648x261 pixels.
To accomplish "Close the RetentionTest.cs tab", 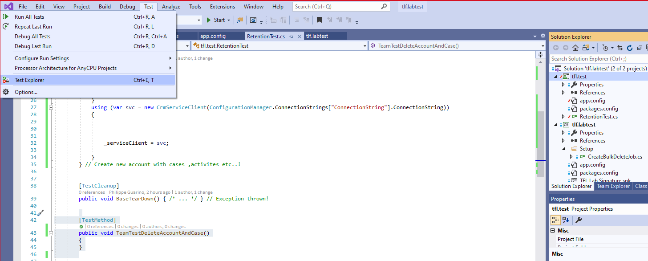I will (299, 37).
